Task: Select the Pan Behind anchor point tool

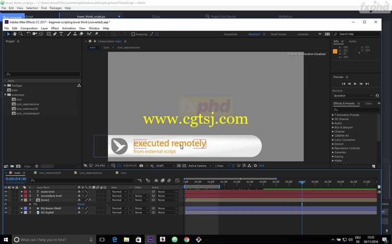Action: 41,34
